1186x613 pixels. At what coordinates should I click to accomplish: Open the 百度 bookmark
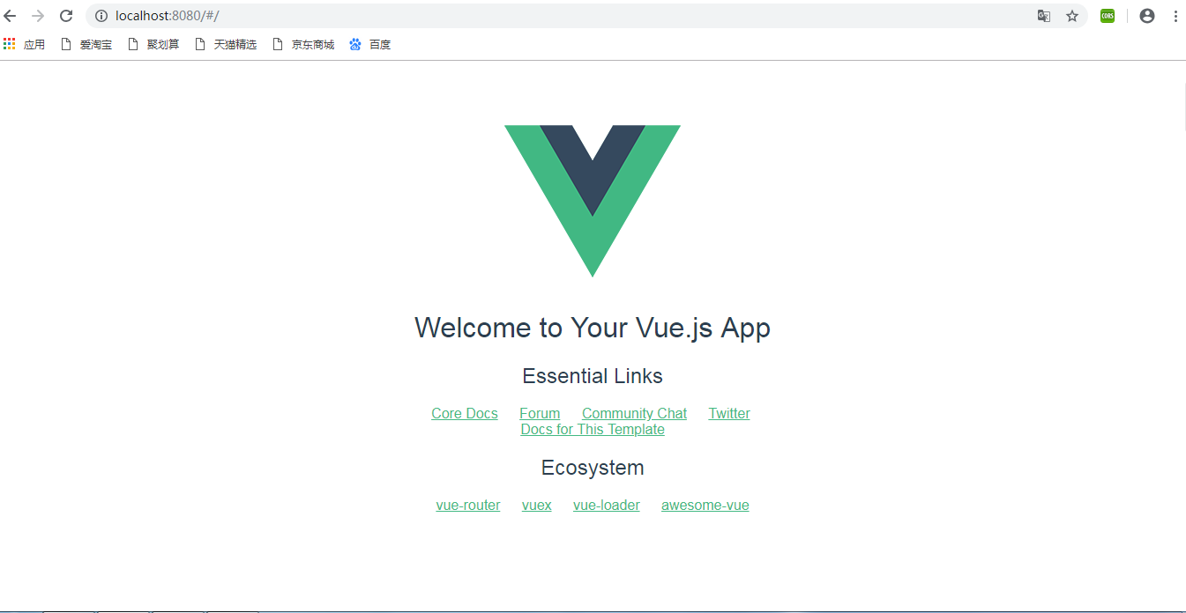coord(370,44)
